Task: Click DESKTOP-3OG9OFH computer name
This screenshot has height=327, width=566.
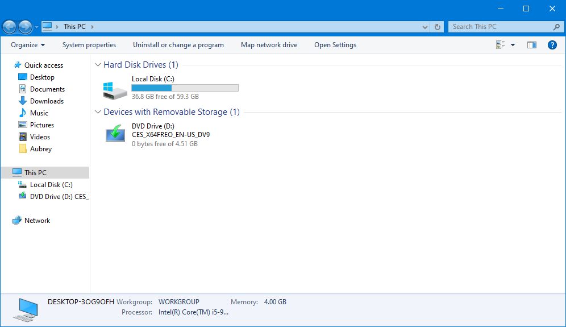Action: [81, 302]
